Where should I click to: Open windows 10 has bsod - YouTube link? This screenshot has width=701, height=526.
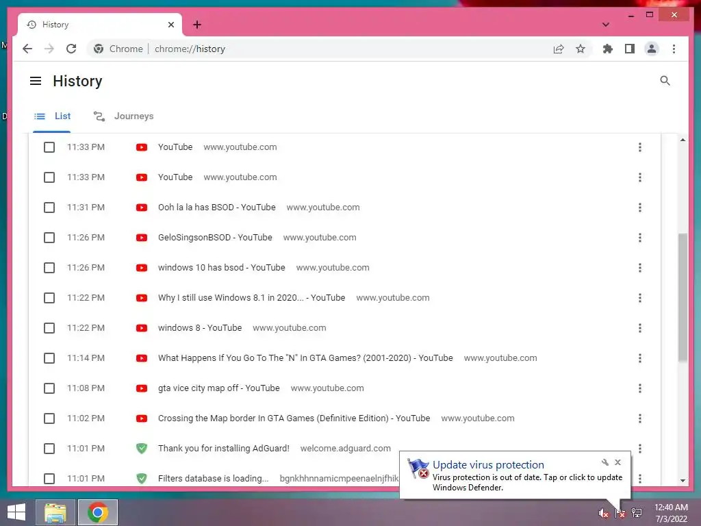(221, 268)
